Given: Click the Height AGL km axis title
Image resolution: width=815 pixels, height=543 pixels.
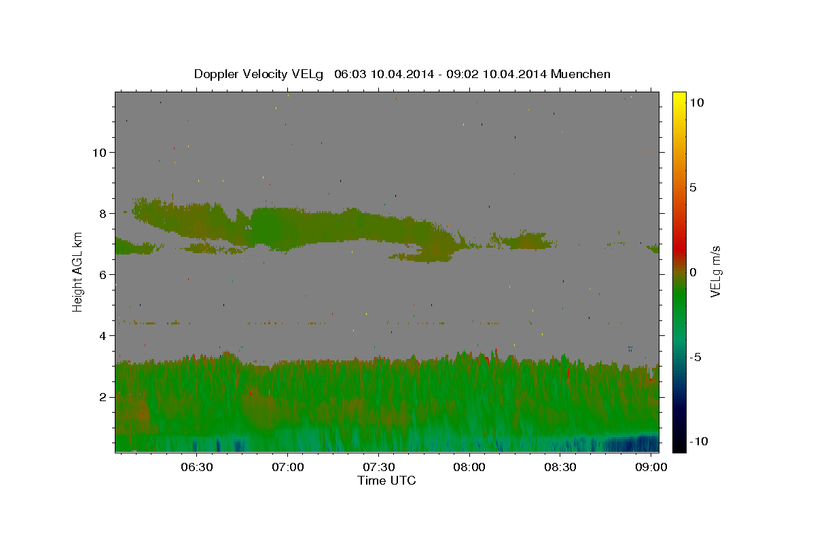Looking at the screenshot, I should point(78,271).
